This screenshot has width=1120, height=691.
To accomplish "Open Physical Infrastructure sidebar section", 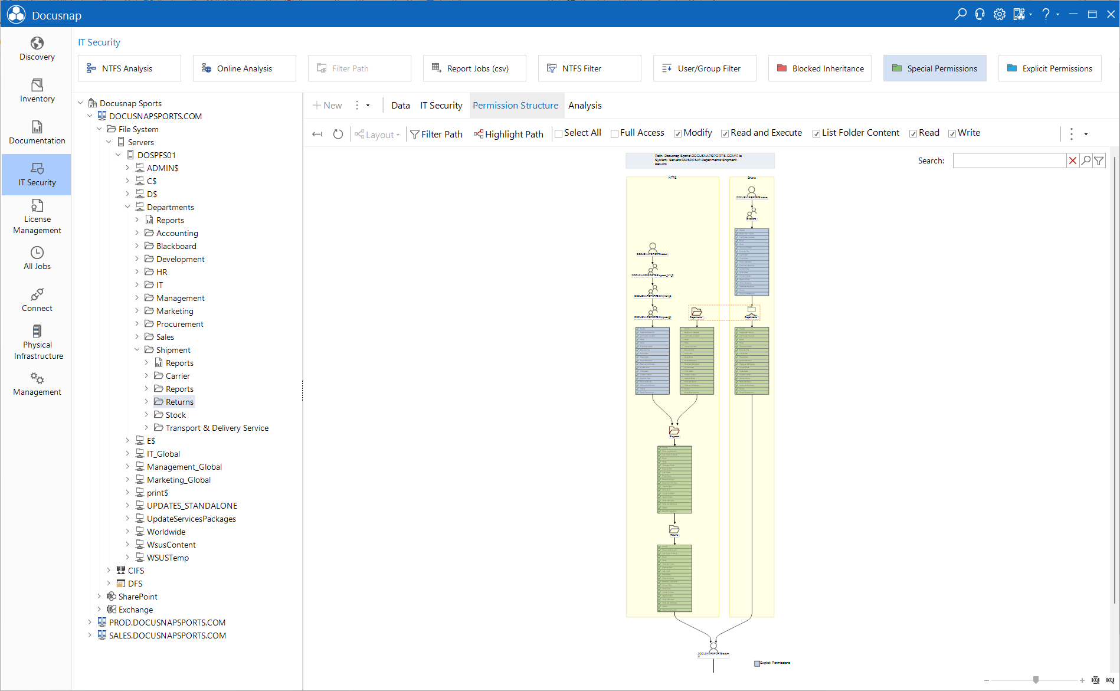I will (37, 342).
